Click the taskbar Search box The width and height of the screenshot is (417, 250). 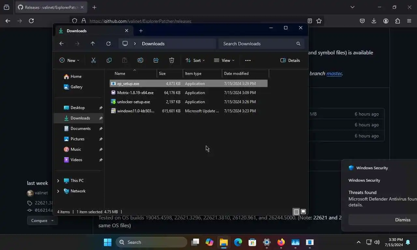(151, 242)
